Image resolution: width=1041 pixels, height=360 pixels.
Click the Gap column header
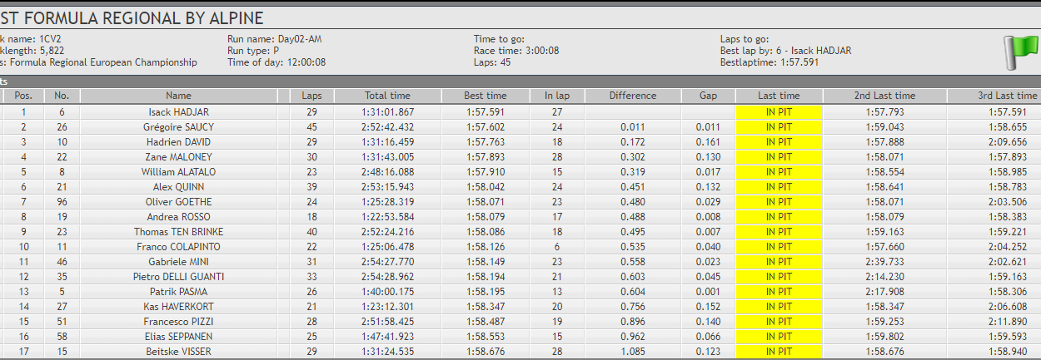[708, 96]
